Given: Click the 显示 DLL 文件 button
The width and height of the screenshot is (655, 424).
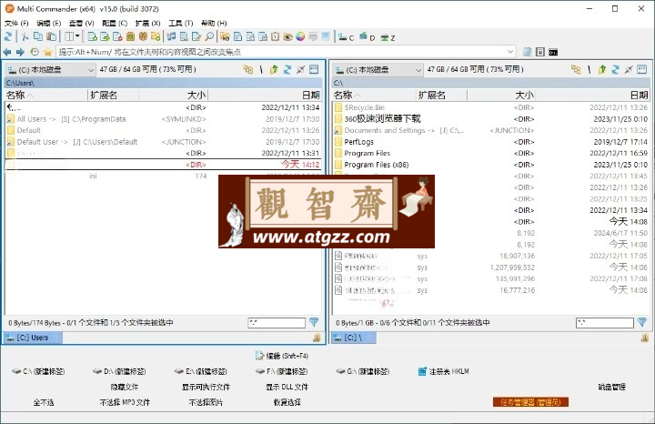Looking at the screenshot, I should click(287, 387).
